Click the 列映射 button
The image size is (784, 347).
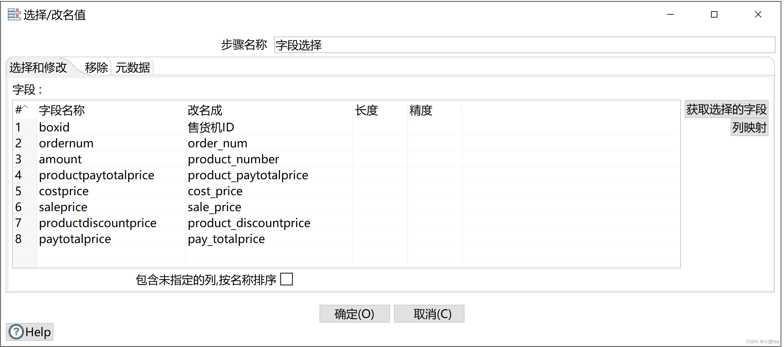[749, 127]
